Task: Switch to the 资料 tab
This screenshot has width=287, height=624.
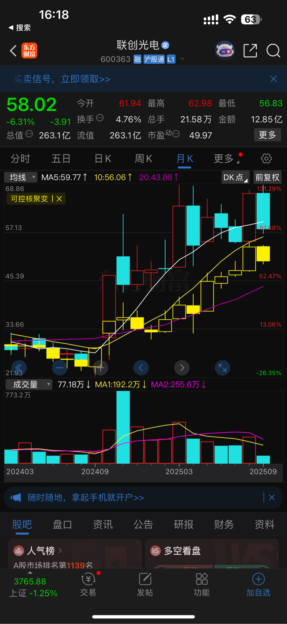Action: pyautogui.click(x=265, y=524)
